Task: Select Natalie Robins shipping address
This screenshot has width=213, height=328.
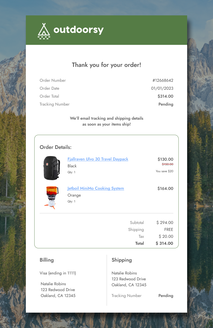Action: [124, 273]
